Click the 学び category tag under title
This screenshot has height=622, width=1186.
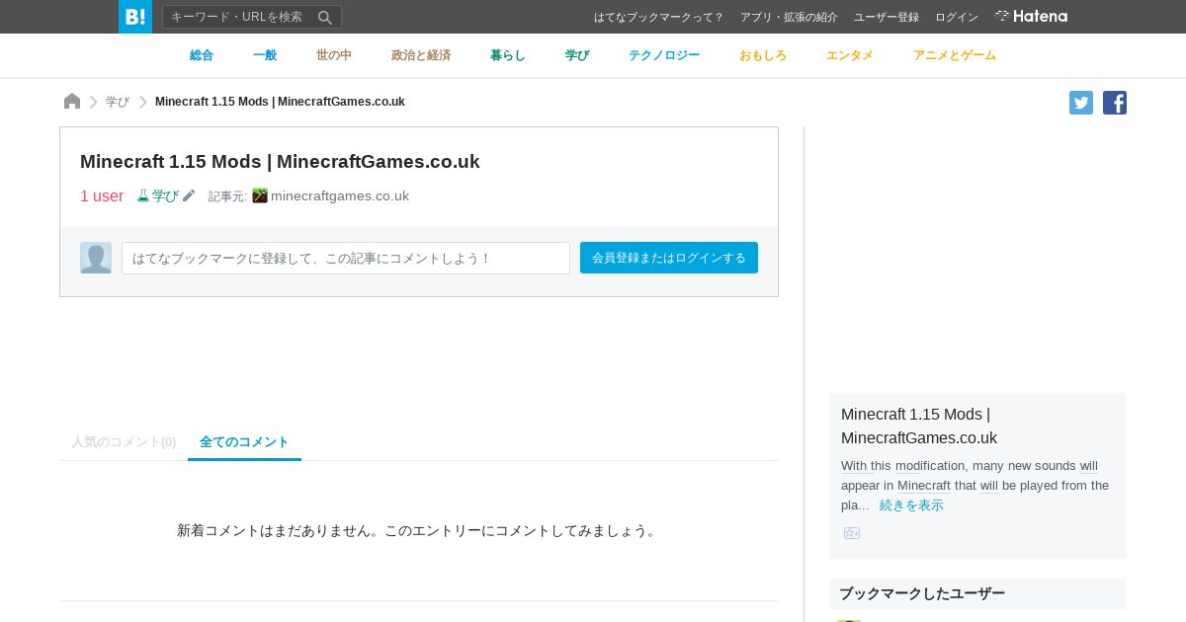click(x=158, y=195)
